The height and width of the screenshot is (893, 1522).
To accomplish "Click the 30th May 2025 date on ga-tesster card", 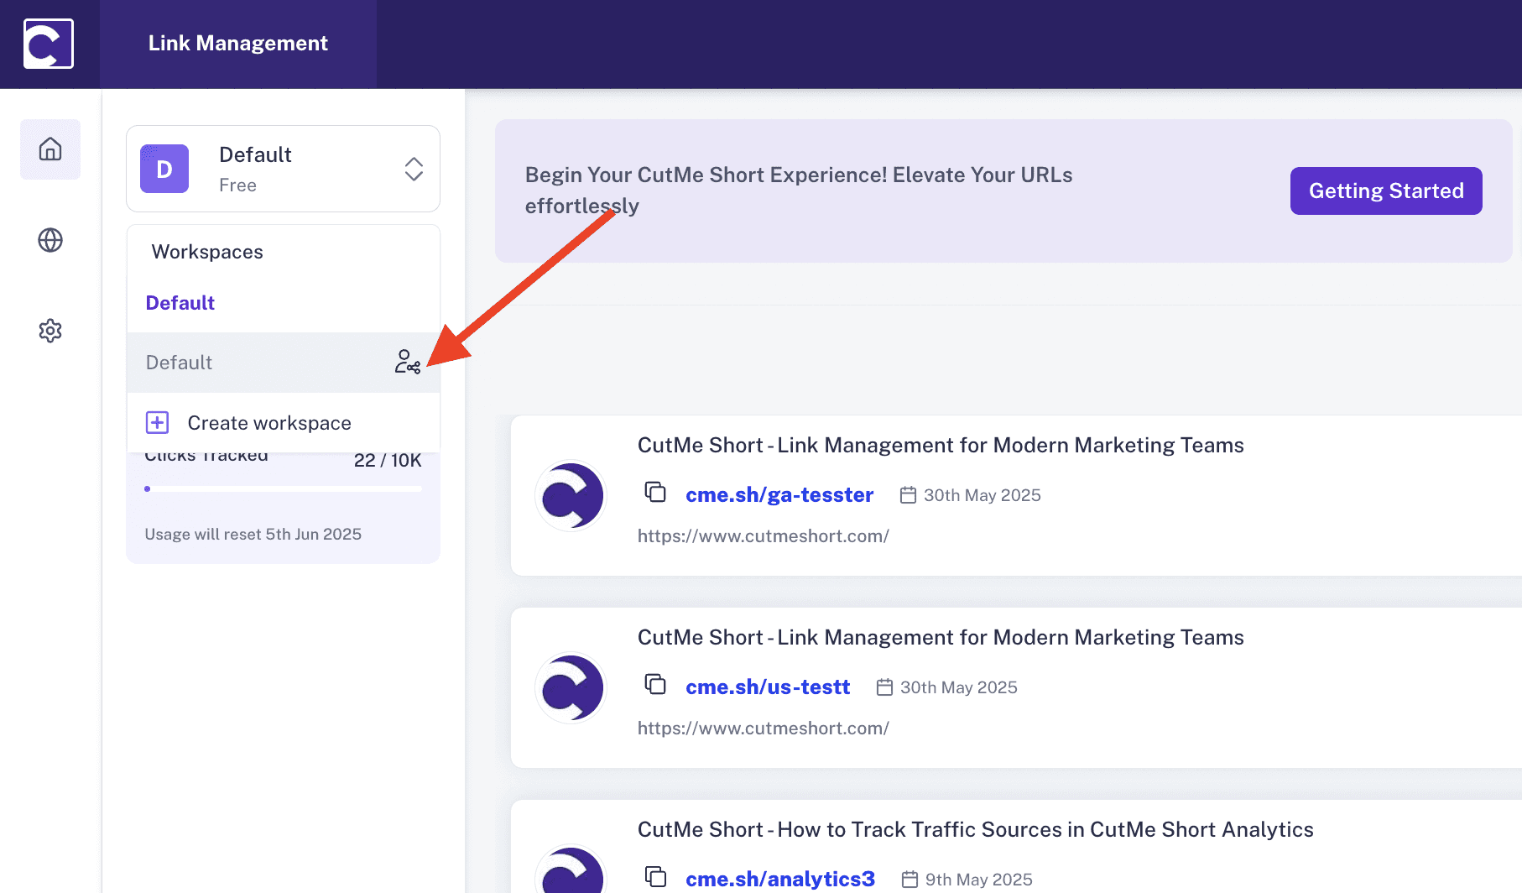I will (983, 495).
